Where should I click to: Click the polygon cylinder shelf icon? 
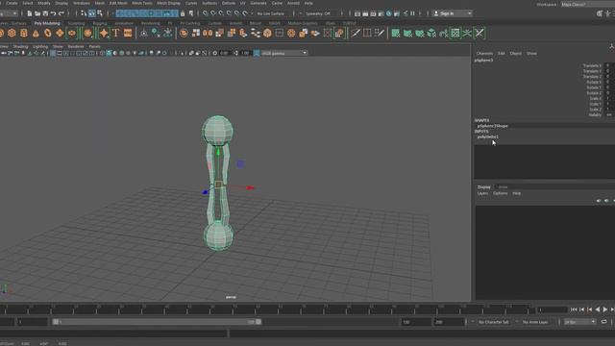tap(24, 34)
